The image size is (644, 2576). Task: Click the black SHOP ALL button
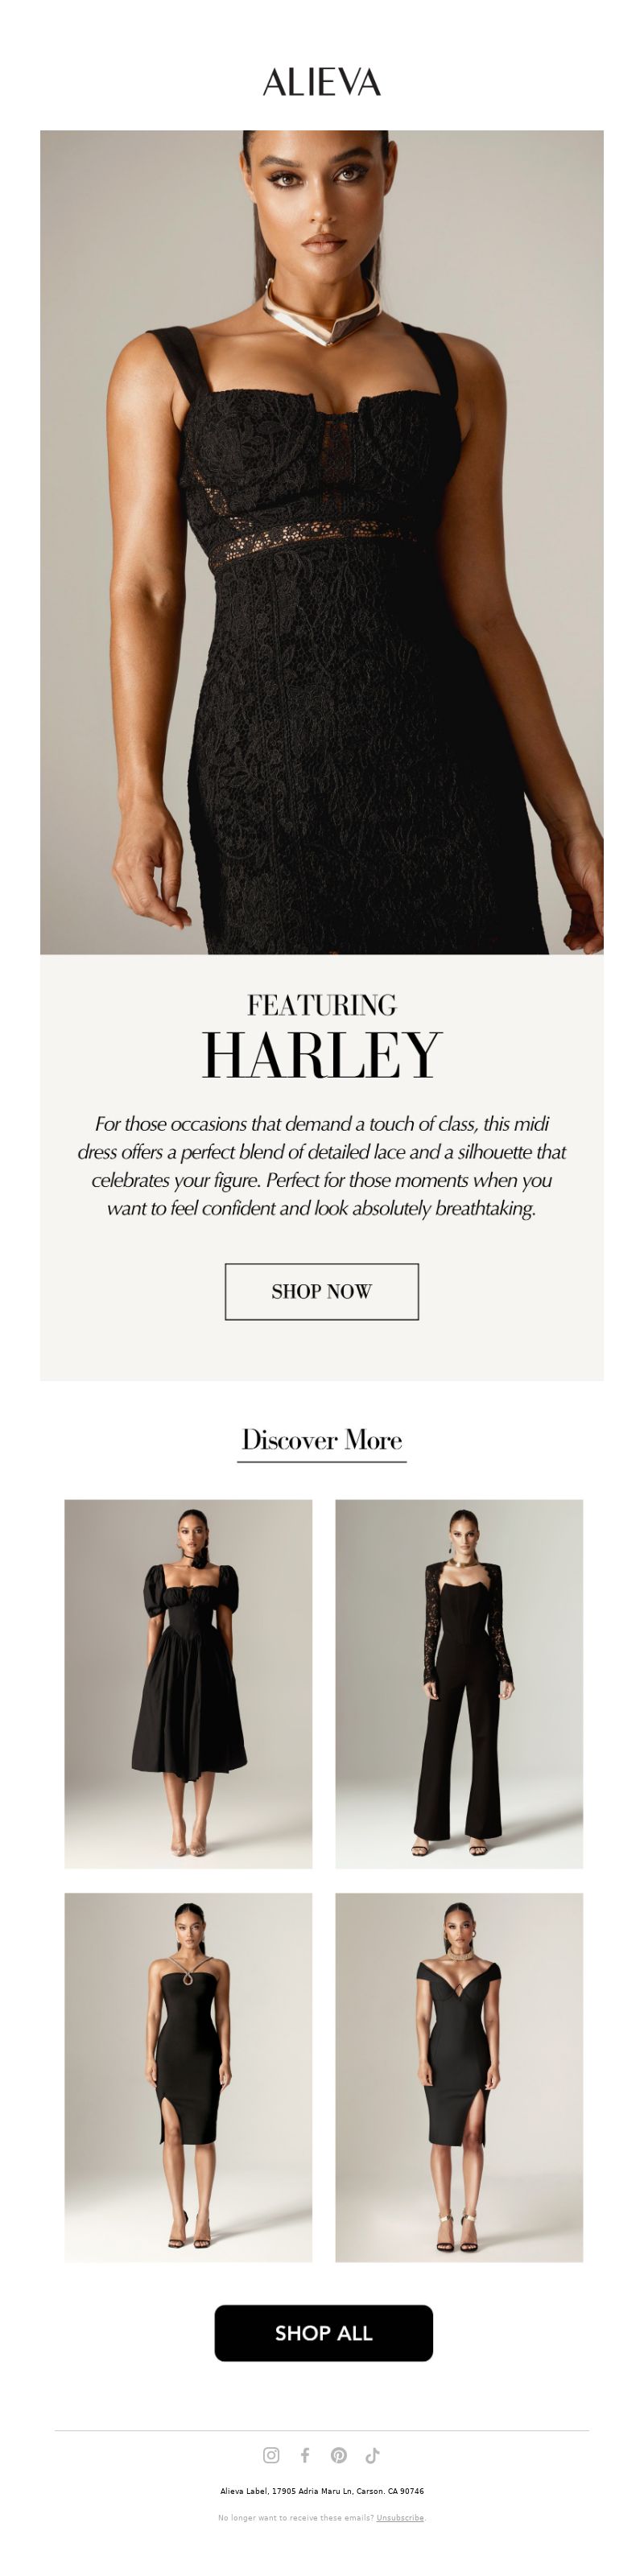[x=323, y=2333]
